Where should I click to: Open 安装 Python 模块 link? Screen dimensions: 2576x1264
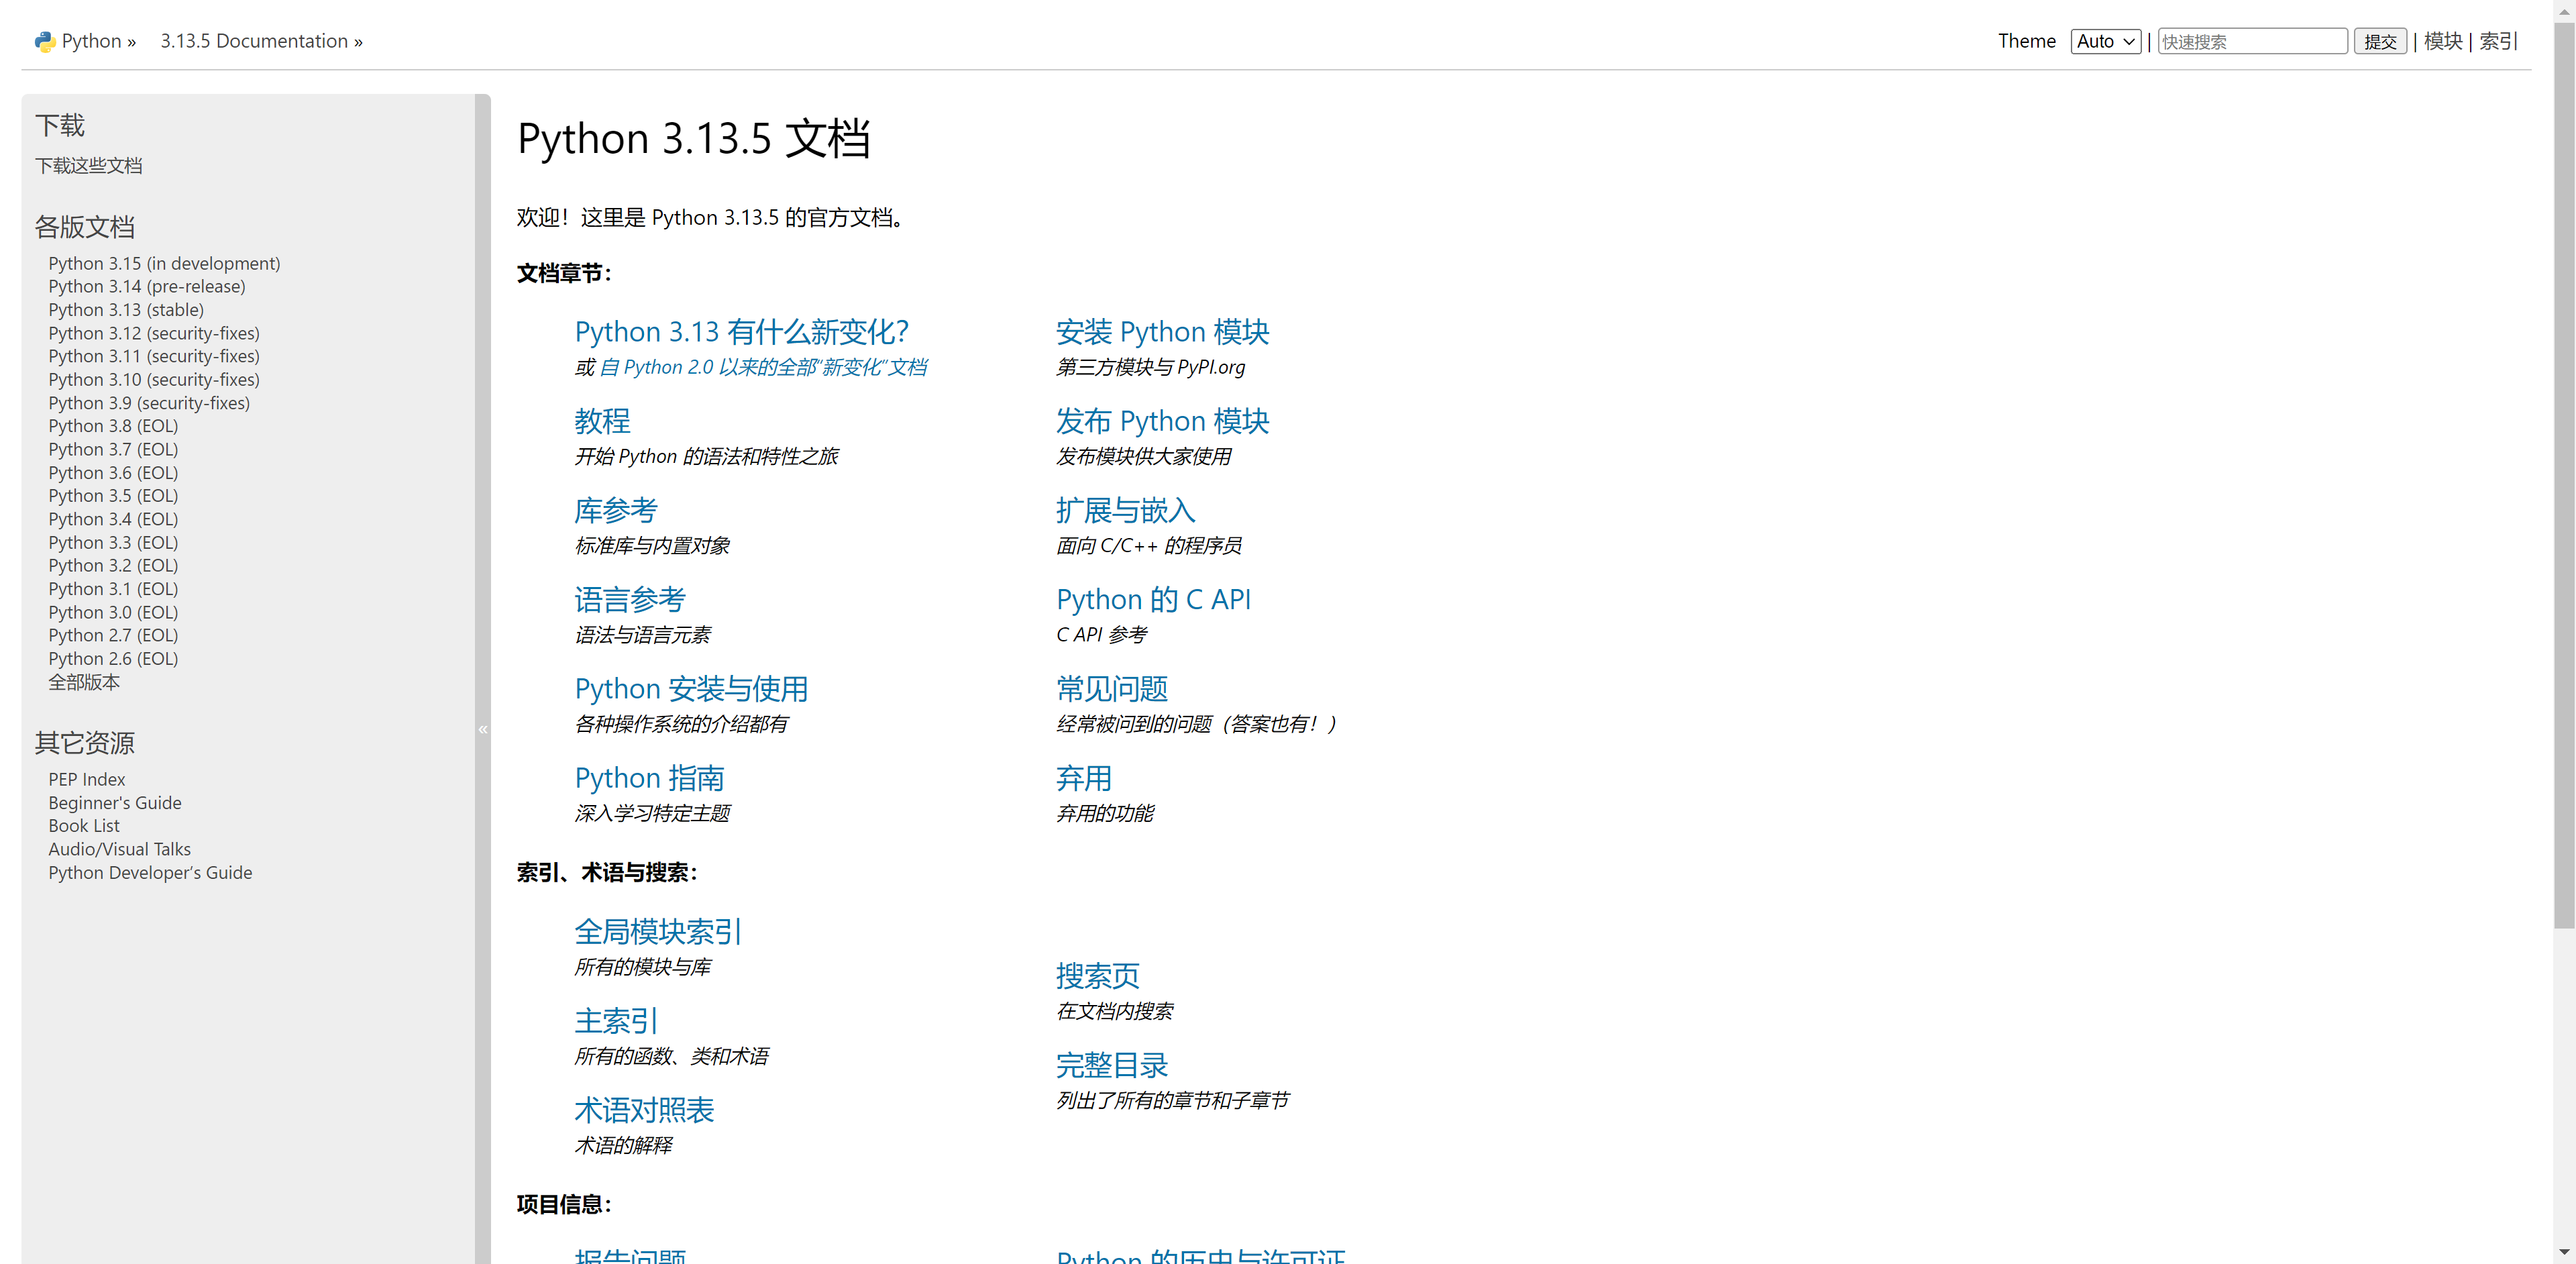click(1163, 331)
